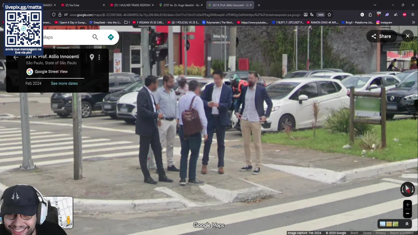
Task: Open the (3) 1 POLICIAL VS 25 E... bookmark
Action: [183, 23]
